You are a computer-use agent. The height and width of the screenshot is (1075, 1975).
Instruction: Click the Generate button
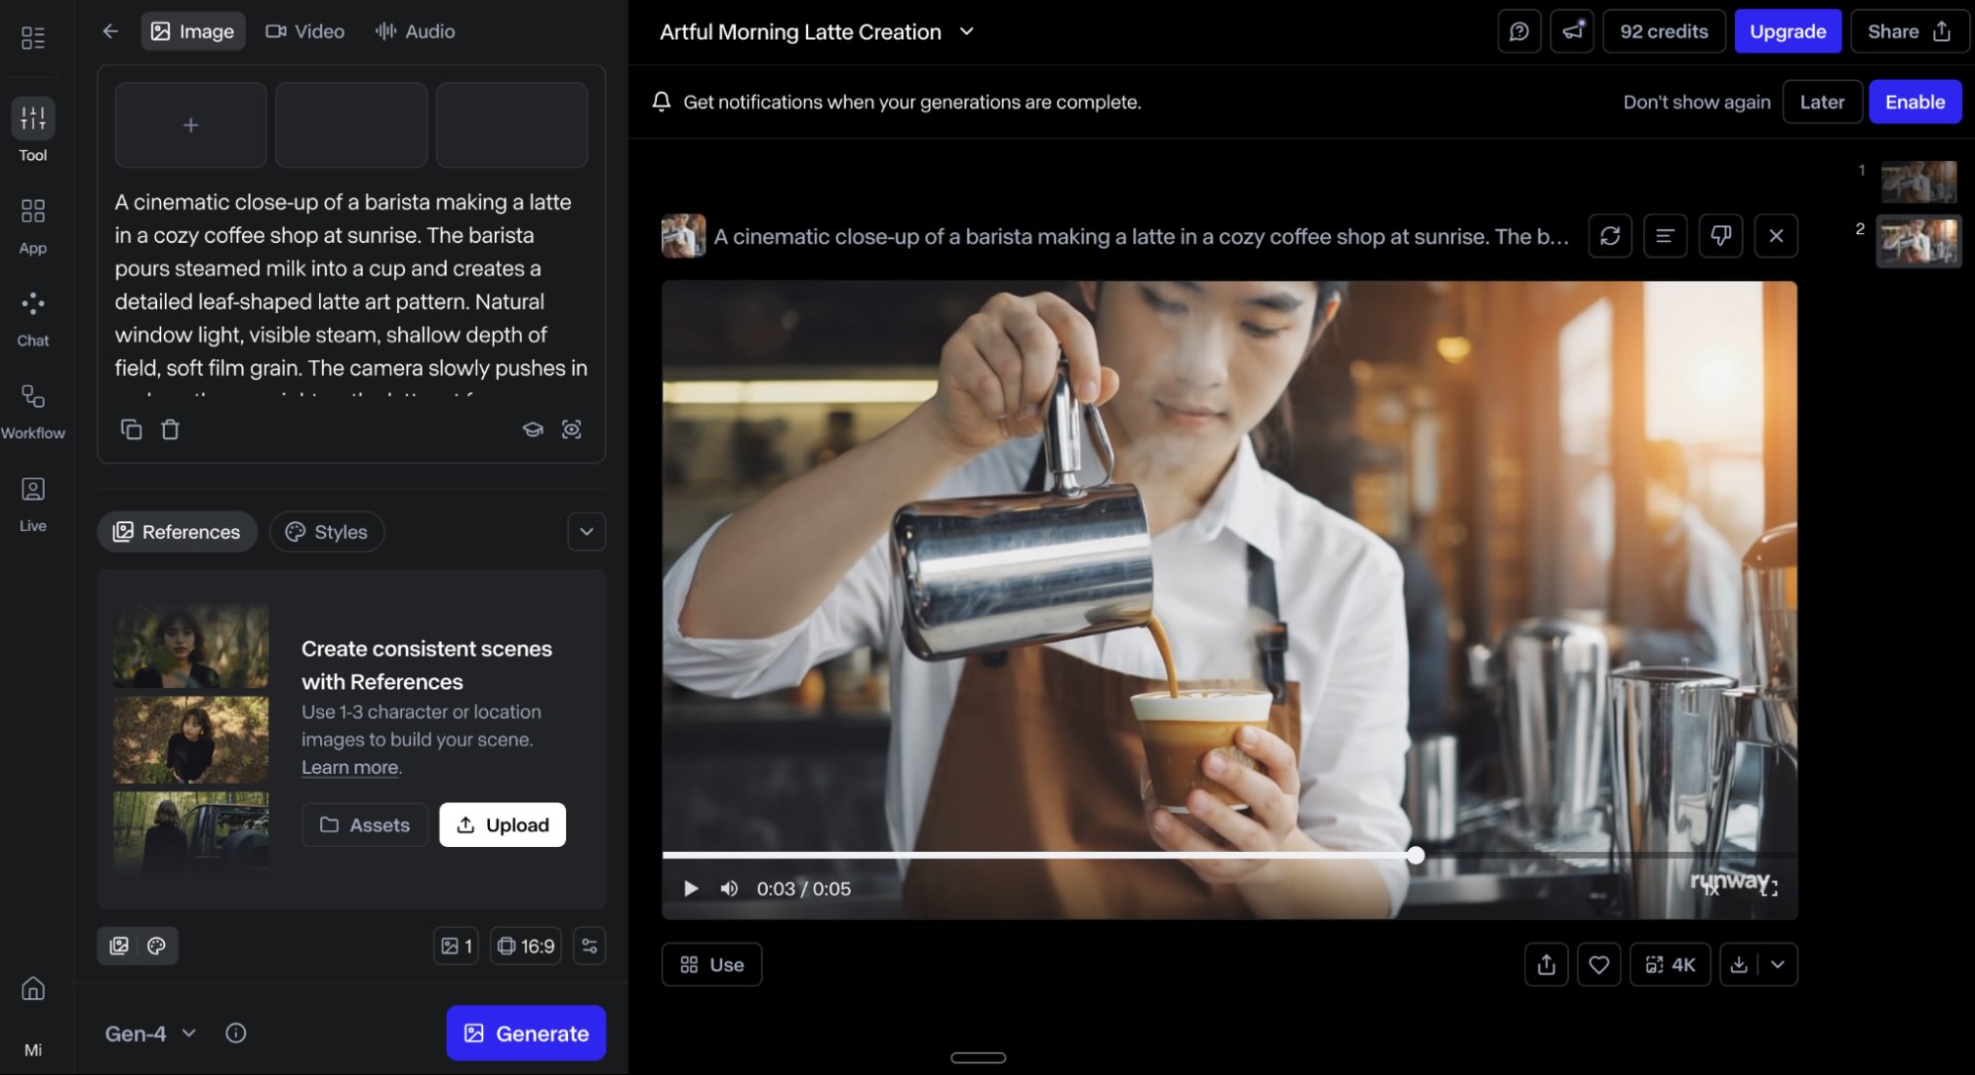pyautogui.click(x=526, y=1033)
